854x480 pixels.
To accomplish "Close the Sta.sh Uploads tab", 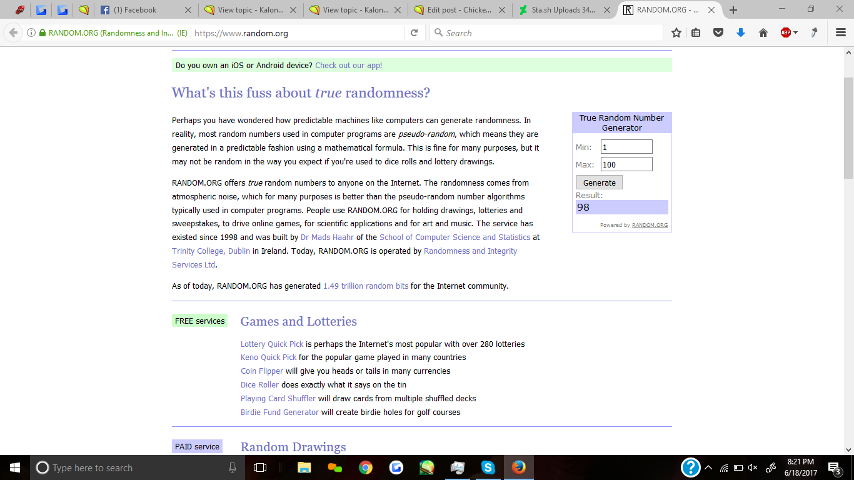I will pos(606,10).
